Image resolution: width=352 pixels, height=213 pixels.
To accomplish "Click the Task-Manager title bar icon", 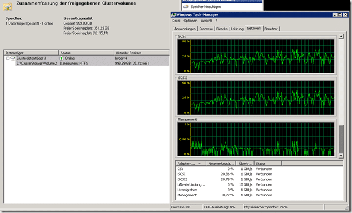I will [174, 15].
